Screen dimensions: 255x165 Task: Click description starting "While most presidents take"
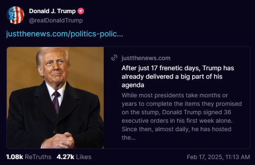[x=181, y=116]
